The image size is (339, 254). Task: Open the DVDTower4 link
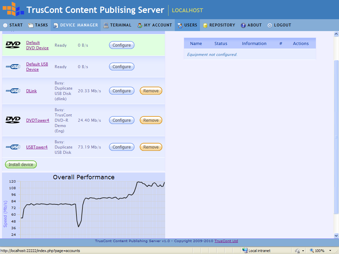38,120
